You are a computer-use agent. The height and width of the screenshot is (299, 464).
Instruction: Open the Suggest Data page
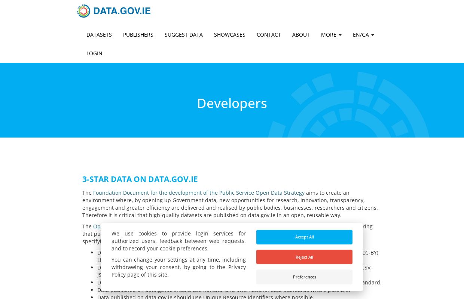(184, 35)
